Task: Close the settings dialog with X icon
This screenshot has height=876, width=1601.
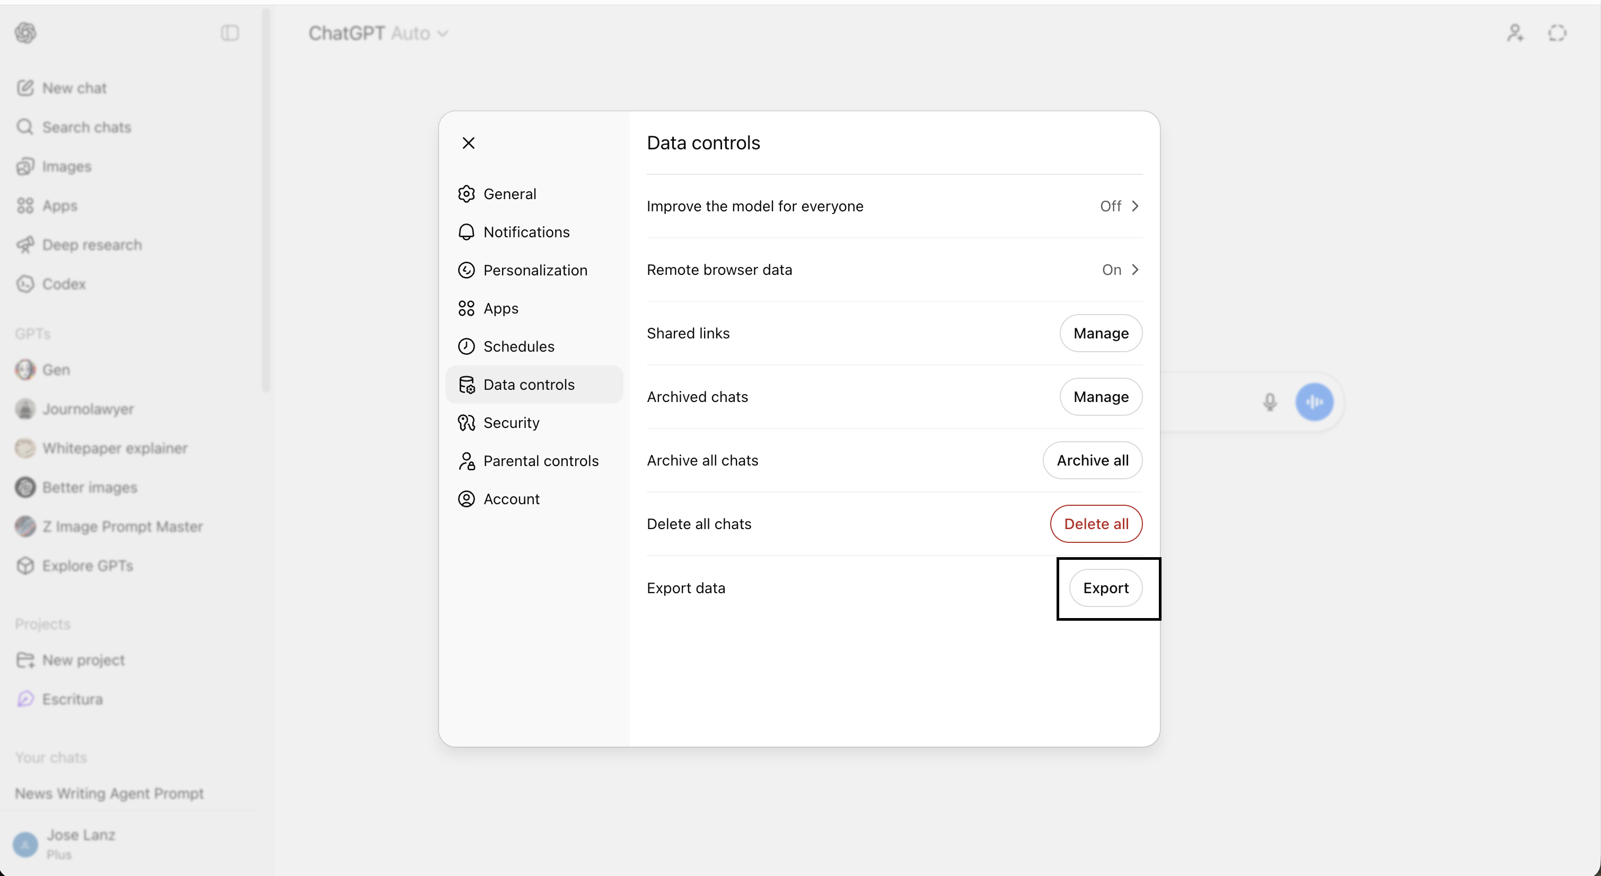Action: (x=469, y=143)
